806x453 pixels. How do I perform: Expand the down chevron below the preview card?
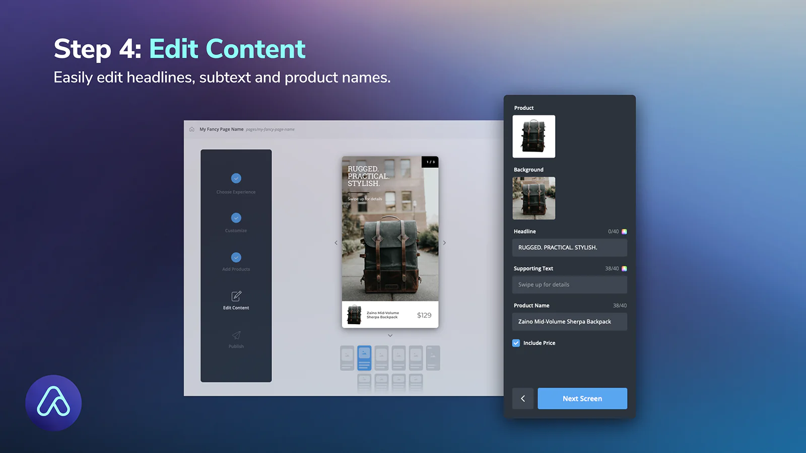[x=390, y=335]
